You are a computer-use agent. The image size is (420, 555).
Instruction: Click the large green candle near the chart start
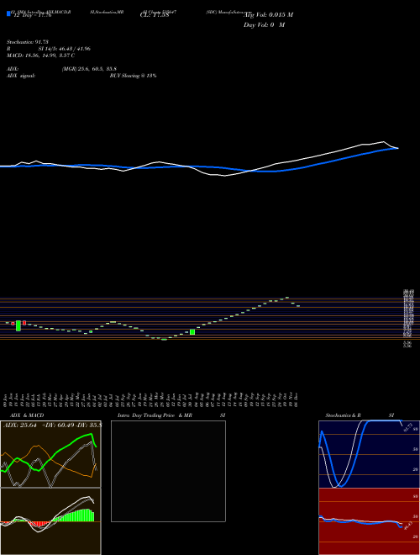(18, 325)
